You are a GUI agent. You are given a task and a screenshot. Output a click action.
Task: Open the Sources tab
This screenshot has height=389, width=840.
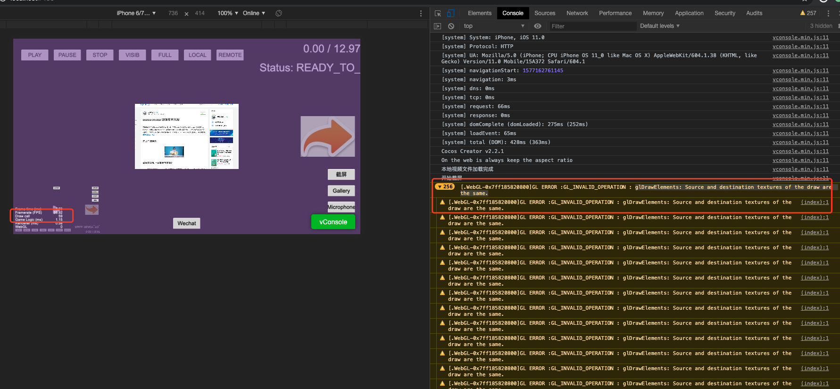pyautogui.click(x=545, y=13)
